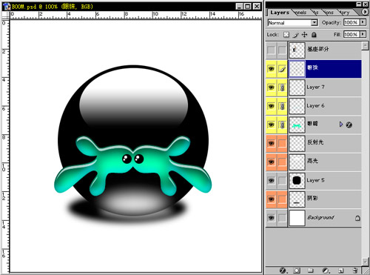Click the Layers list scroll up arrow
The width and height of the screenshot is (370, 275).
coord(365,46)
